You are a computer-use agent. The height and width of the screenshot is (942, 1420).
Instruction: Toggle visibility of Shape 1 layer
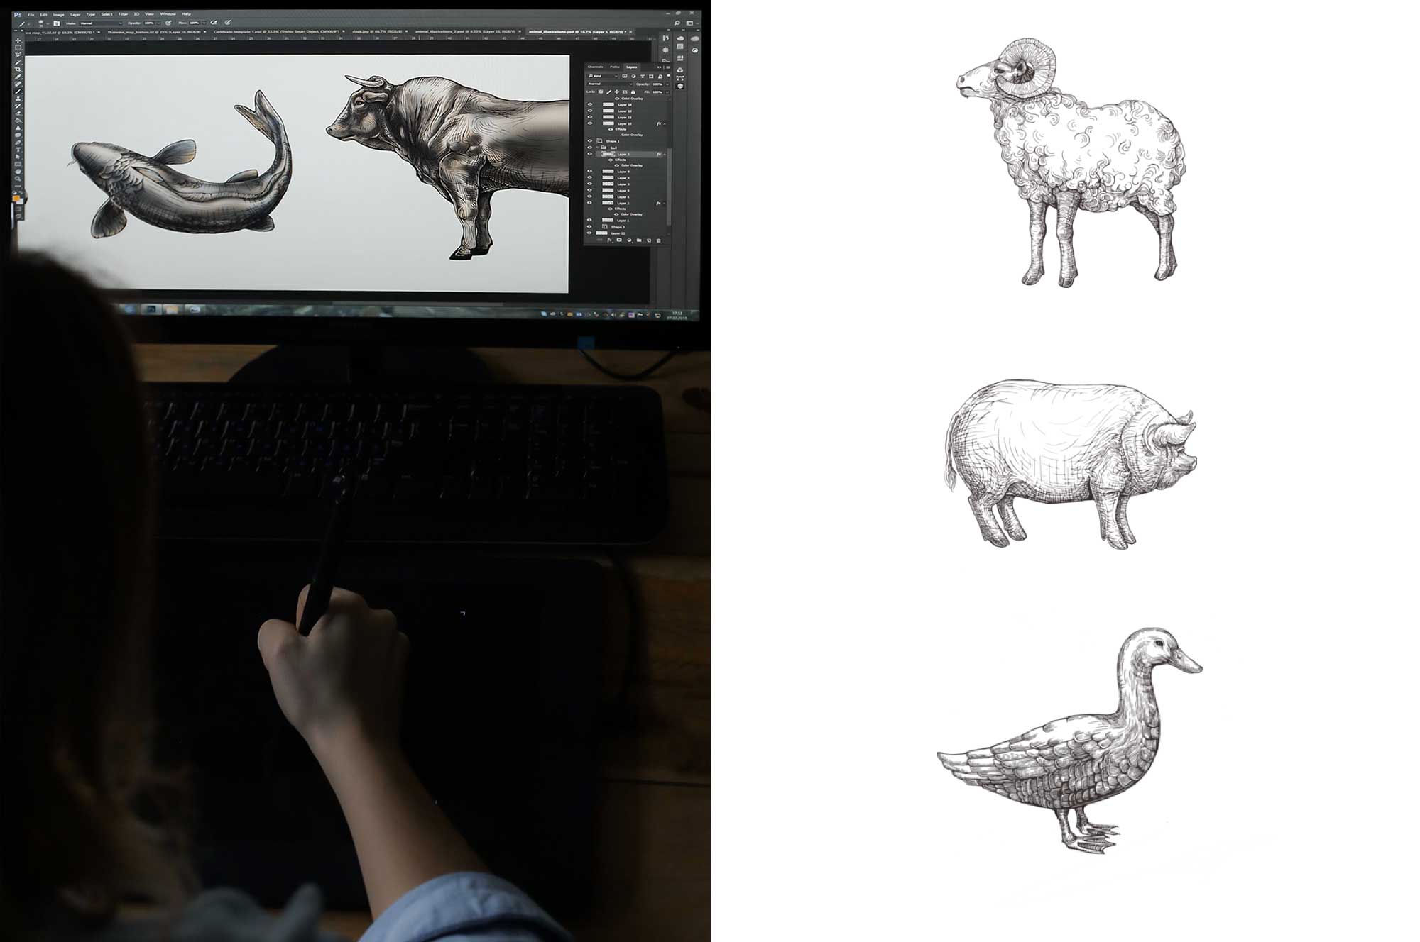pyautogui.click(x=590, y=141)
